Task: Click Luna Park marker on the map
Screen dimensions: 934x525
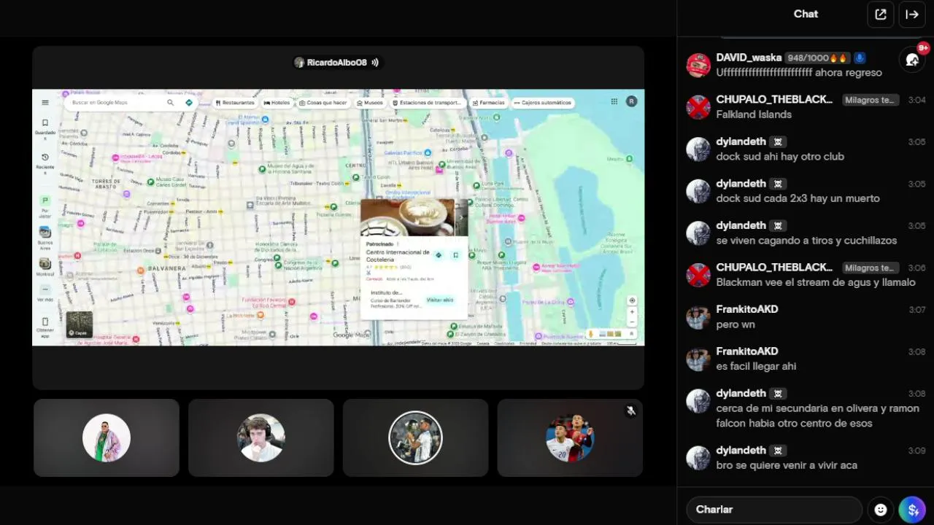Action: [x=476, y=184]
